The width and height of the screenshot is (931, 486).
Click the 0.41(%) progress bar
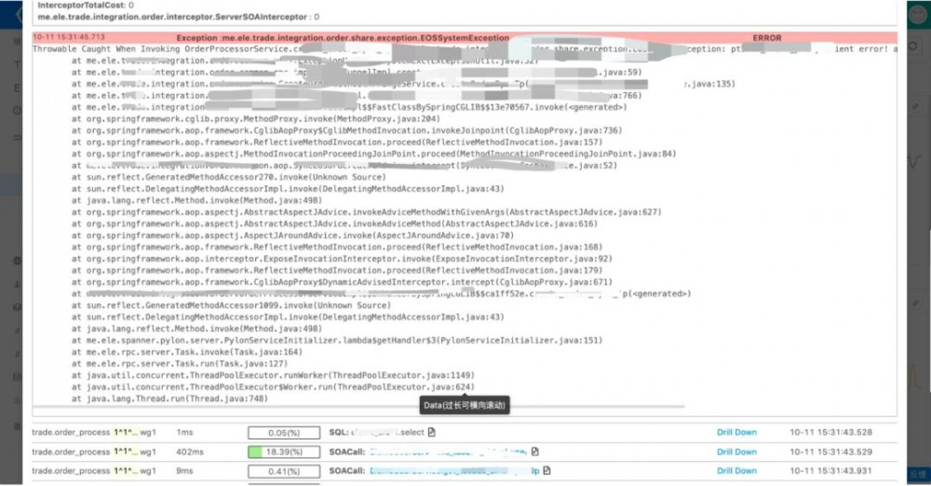(x=284, y=471)
